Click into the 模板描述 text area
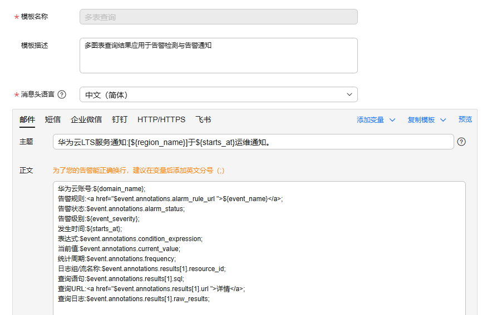This screenshot has height=315, width=487. click(x=219, y=56)
